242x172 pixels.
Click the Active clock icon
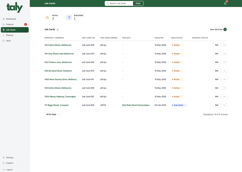pos(47,18)
